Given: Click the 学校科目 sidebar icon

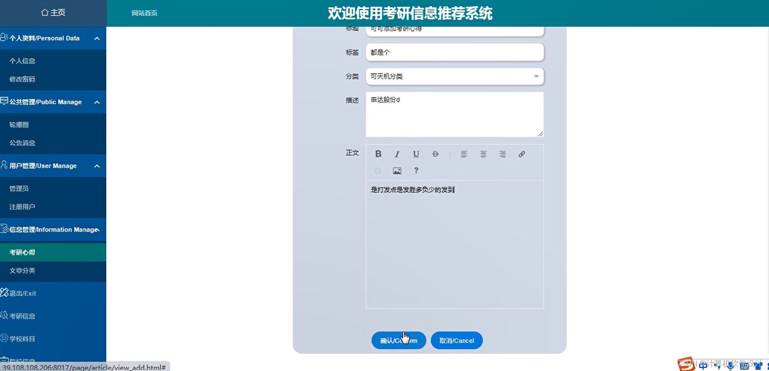Looking at the screenshot, I should 4,338.
